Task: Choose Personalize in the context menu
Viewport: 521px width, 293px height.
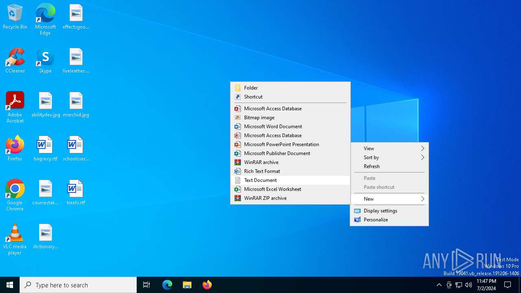Action: tap(389, 220)
